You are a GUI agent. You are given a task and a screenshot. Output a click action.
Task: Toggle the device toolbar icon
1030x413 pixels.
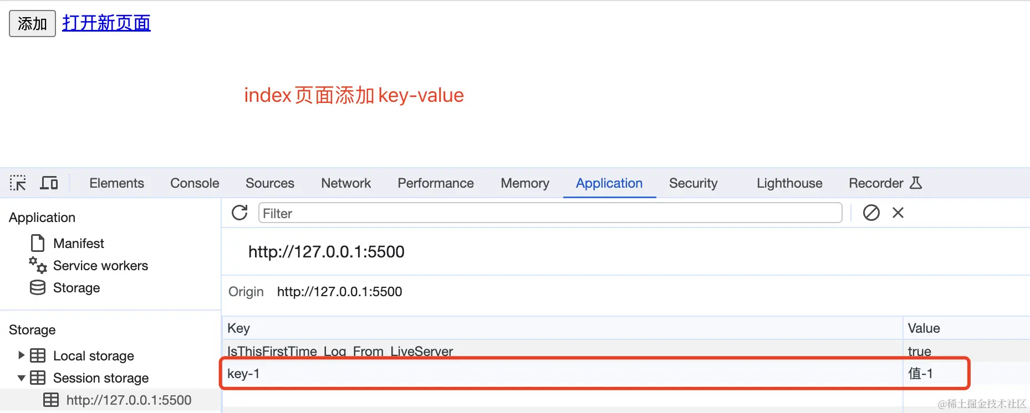pos(49,183)
